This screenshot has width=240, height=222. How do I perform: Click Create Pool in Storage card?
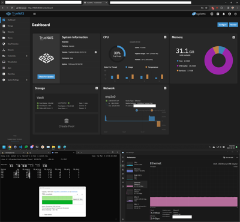click(67, 123)
